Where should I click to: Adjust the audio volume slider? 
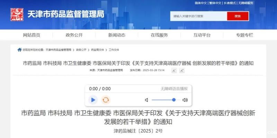pos(166,100)
